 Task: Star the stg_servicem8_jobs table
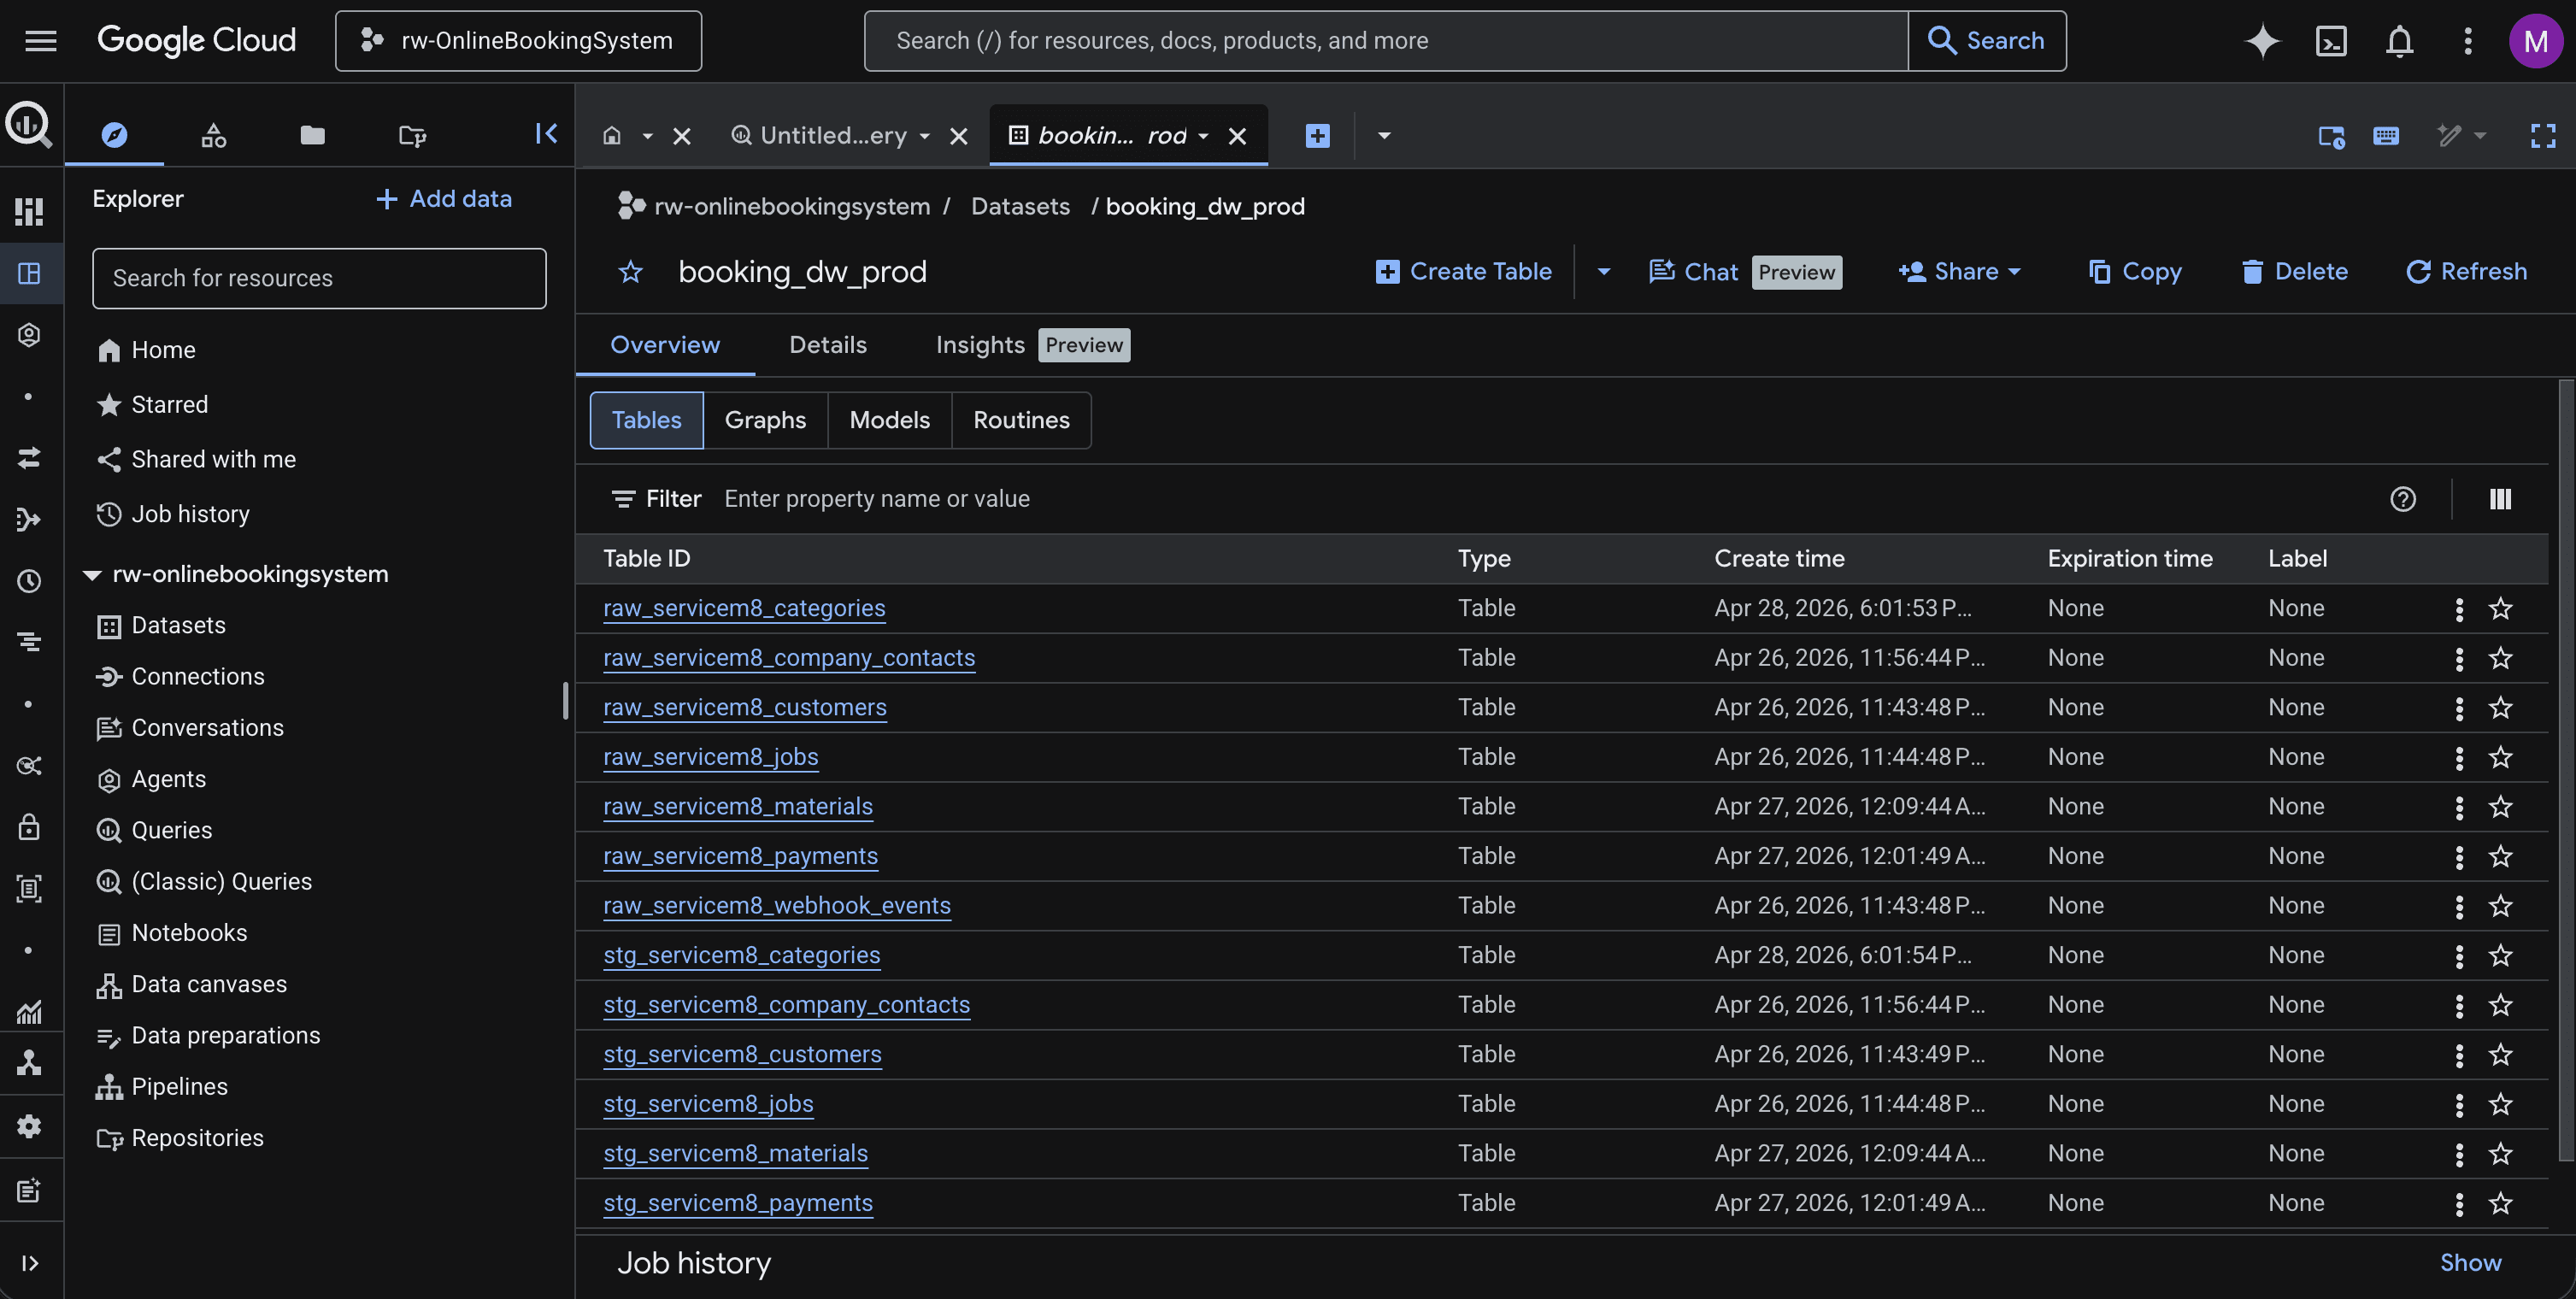(2500, 1104)
